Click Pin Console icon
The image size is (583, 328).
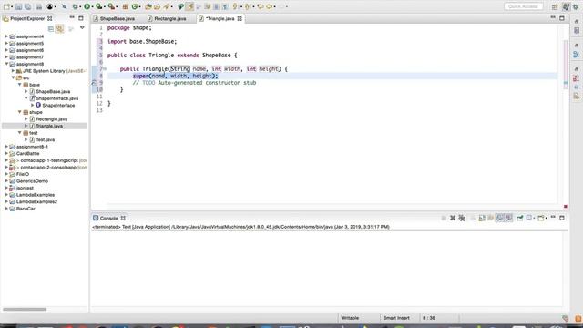click(520, 219)
